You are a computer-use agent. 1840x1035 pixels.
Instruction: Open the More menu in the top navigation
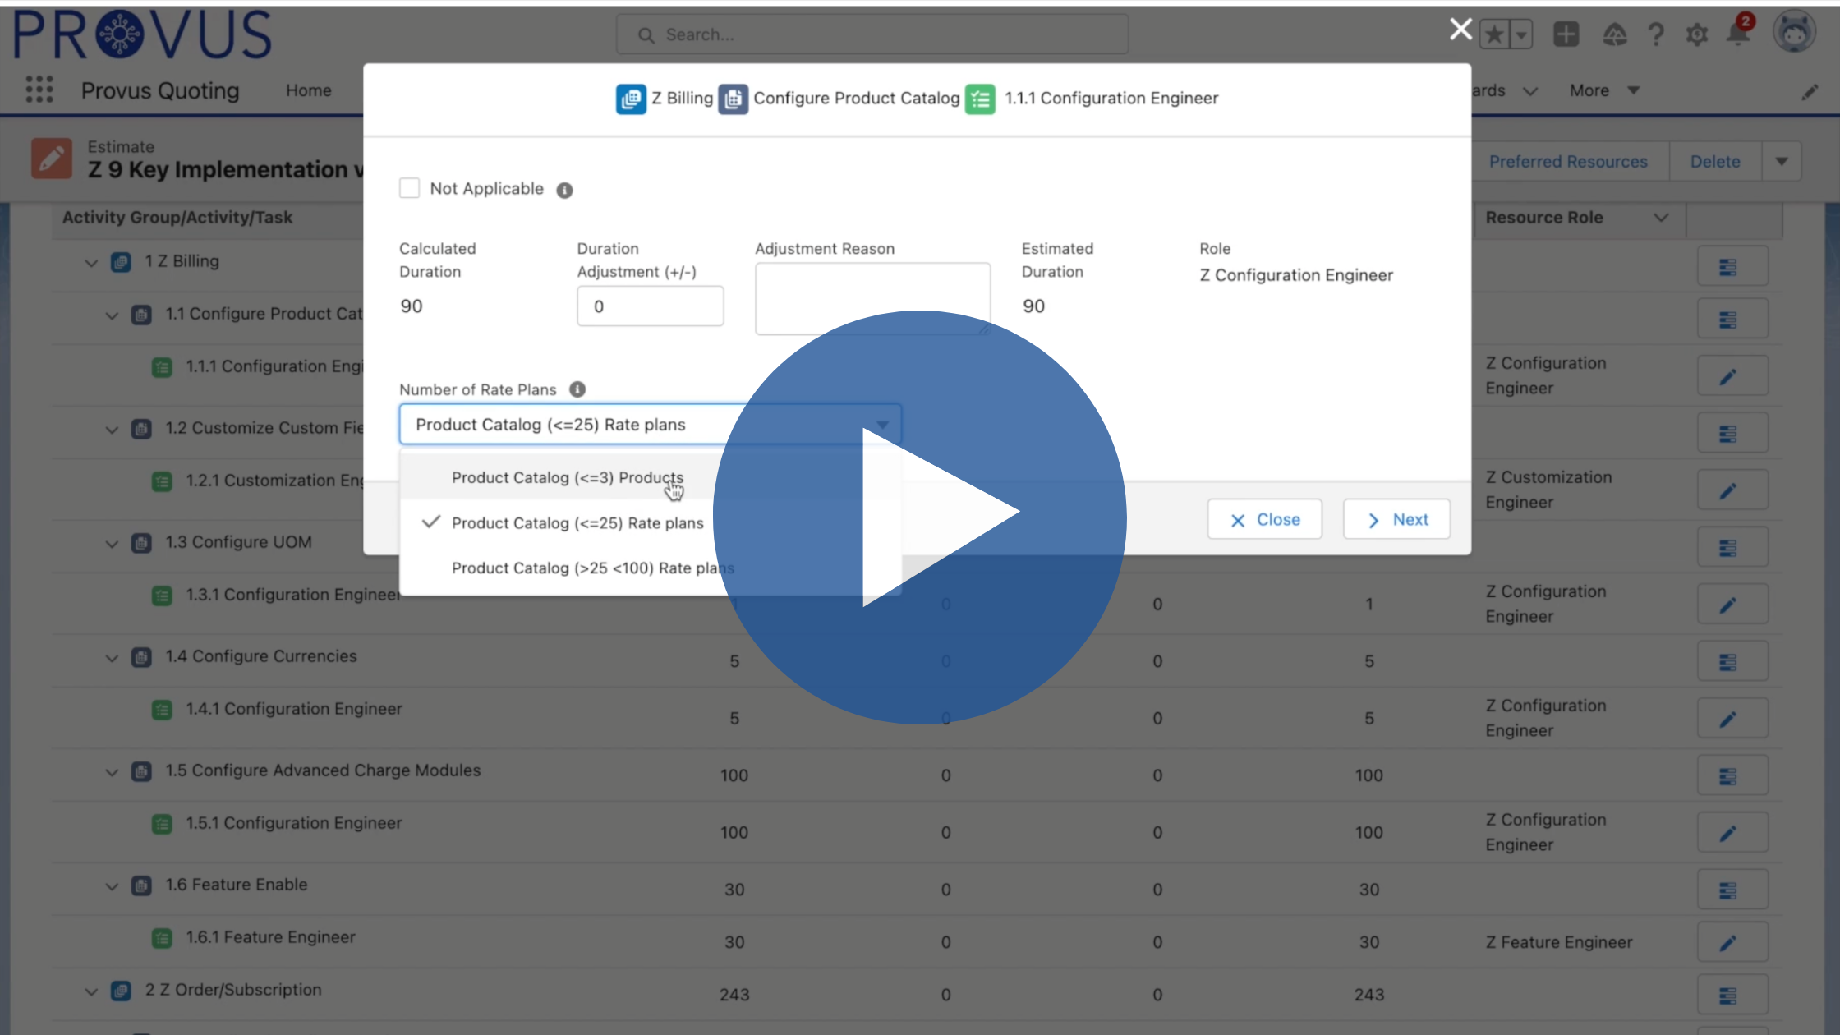pos(1605,90)
